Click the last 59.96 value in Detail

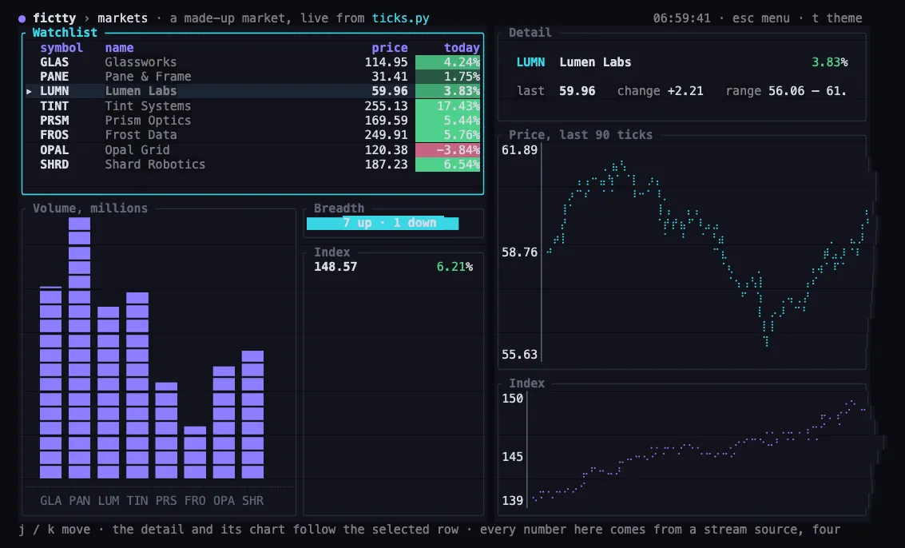578,90
